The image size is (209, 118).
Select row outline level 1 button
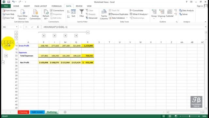(x=3, y=42)
